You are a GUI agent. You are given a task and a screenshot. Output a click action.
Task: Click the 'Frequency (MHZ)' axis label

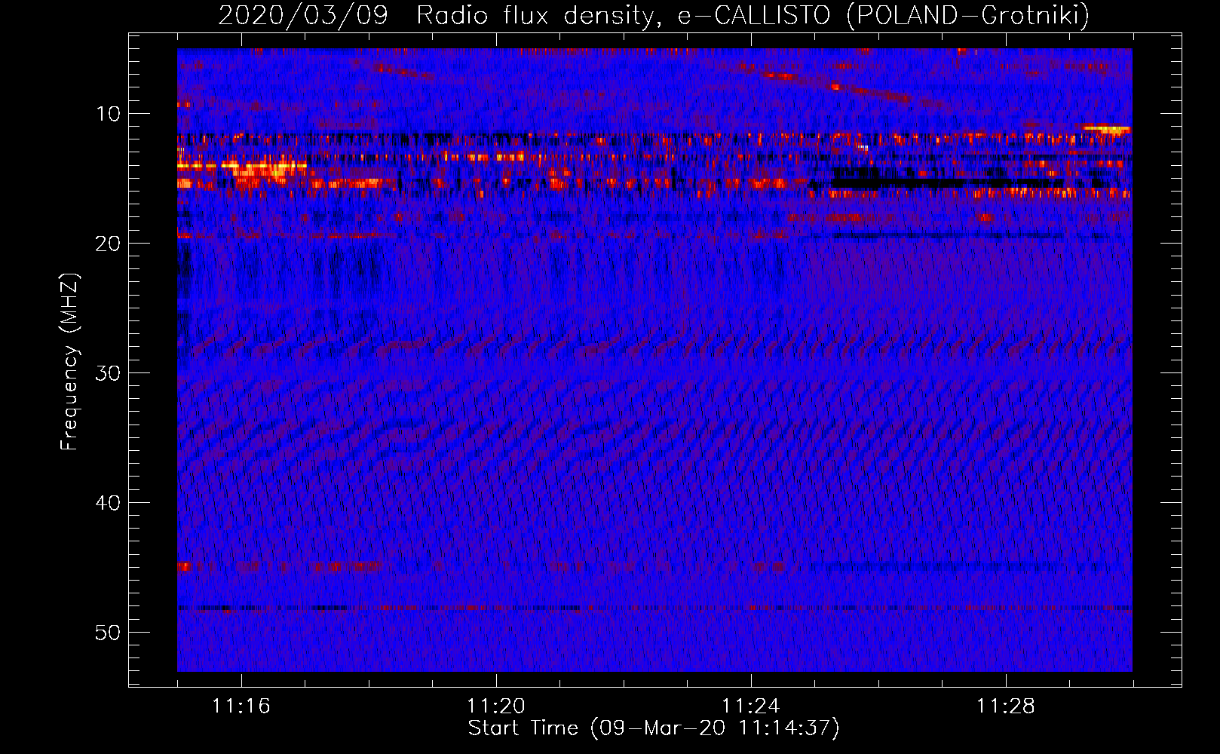coord(69,362)
